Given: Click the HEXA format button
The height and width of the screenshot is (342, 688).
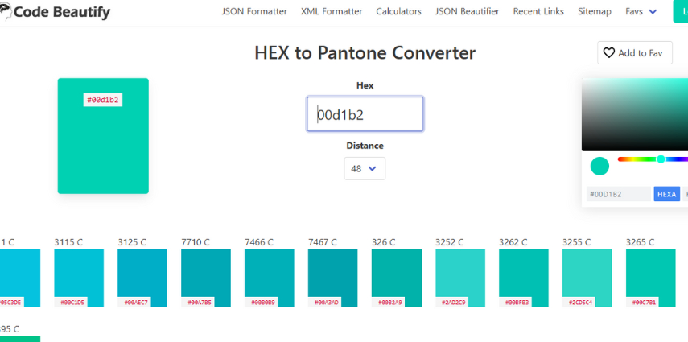Looking at the screenshot, I should pyautogui.click(x=666, y=194).
